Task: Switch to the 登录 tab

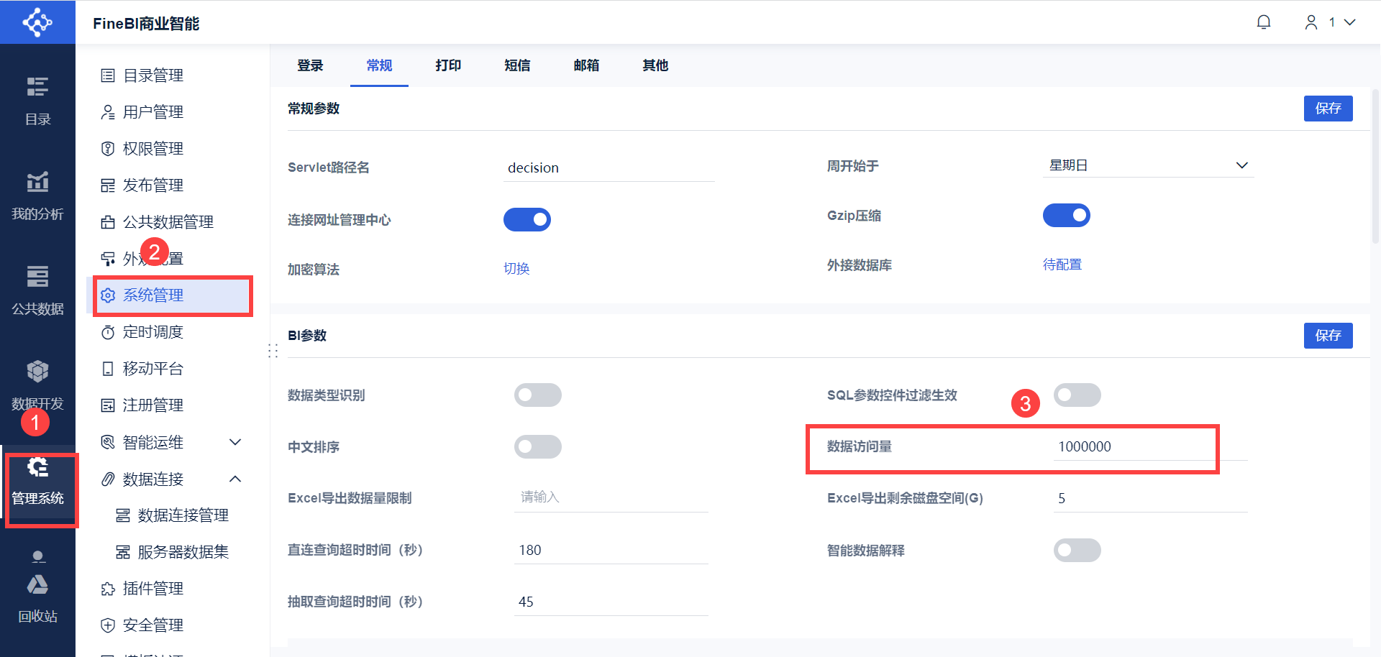Action: pyautogui.click(x=310, y=65)
